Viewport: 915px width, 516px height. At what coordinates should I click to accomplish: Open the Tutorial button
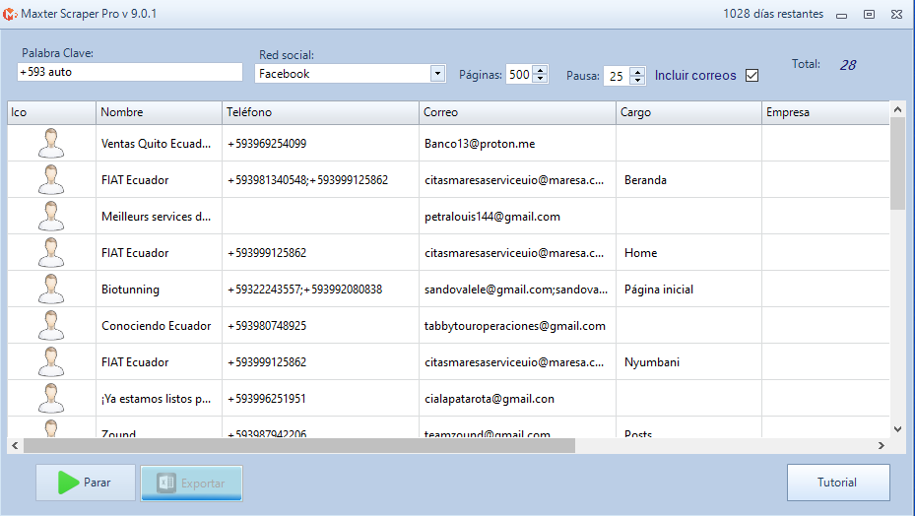pos(837,483)
